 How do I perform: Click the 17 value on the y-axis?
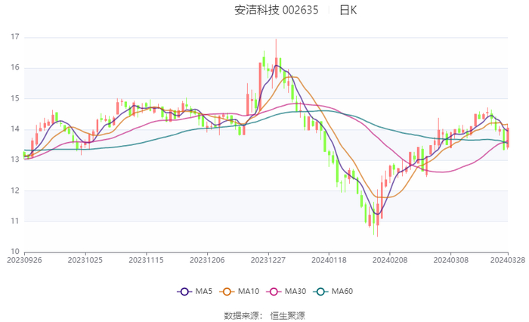15,37
